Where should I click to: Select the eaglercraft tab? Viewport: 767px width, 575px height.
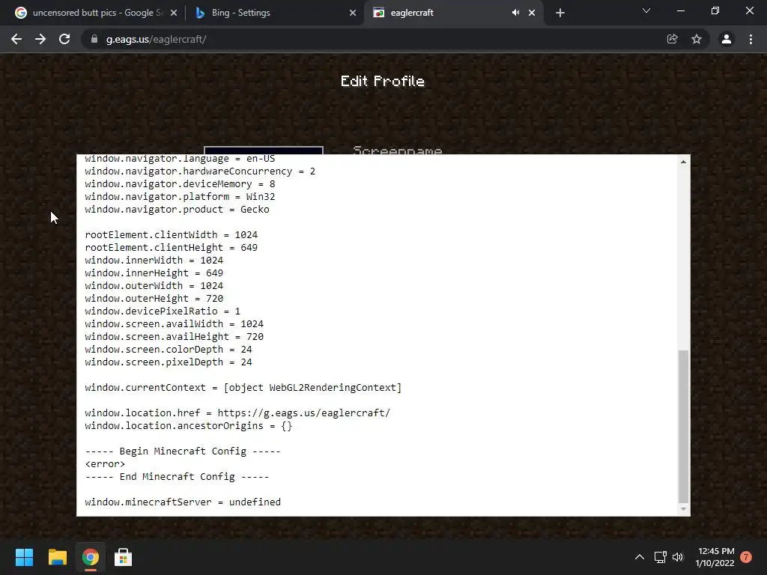point(453,13)
